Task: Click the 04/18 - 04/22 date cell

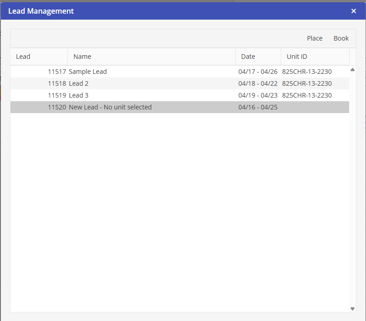Action: pyautogui.click(x=258, y=83)
